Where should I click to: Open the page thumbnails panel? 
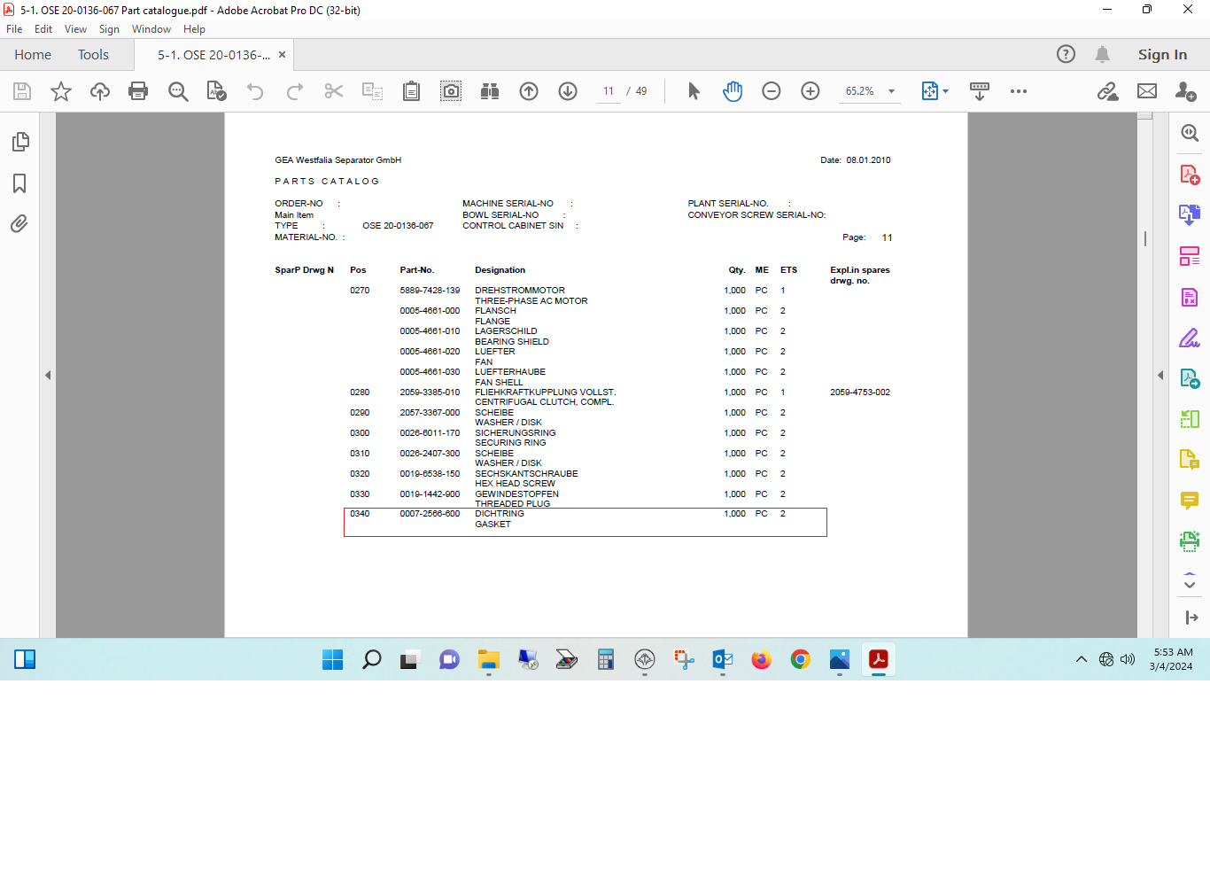click(19, 142)
